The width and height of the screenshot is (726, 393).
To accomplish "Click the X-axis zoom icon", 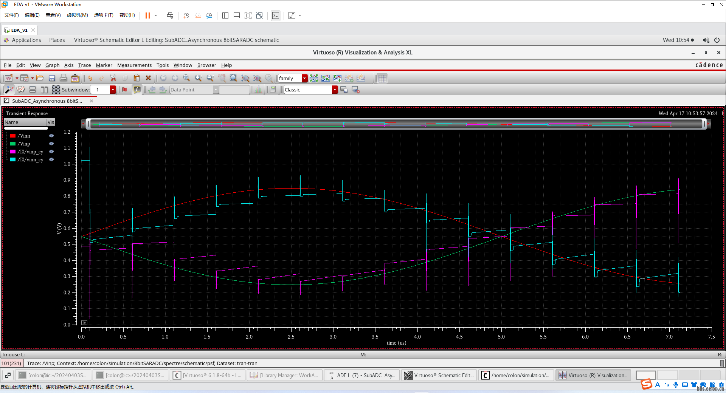I will tap(245, 78).
